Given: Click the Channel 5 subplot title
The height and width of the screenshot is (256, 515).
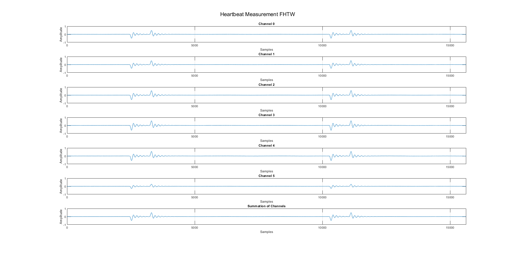Looking at the screenshot, I should (x=266, y=176).
